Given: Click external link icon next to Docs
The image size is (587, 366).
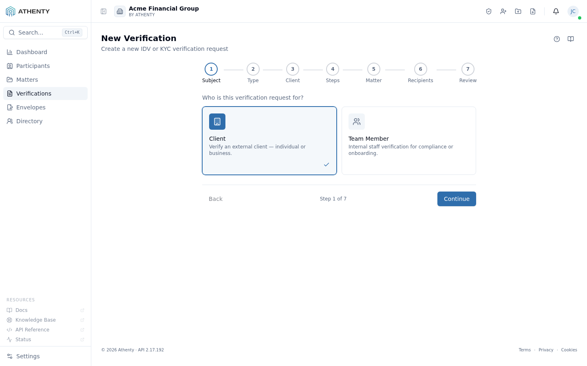Looking at the screenshot, I should point(82,310).
